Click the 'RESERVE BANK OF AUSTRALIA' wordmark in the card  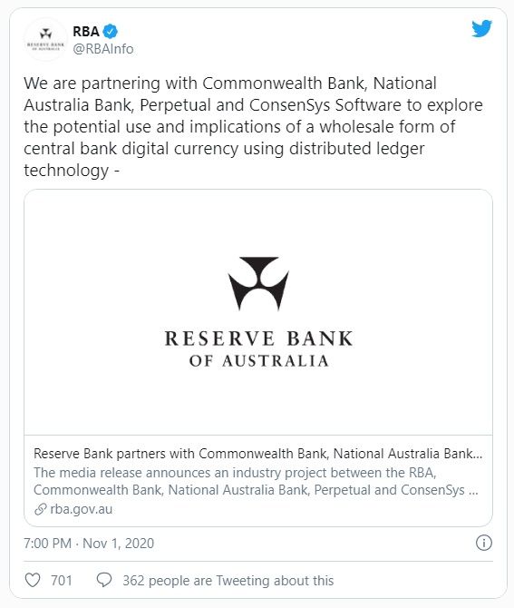(258, 349)
